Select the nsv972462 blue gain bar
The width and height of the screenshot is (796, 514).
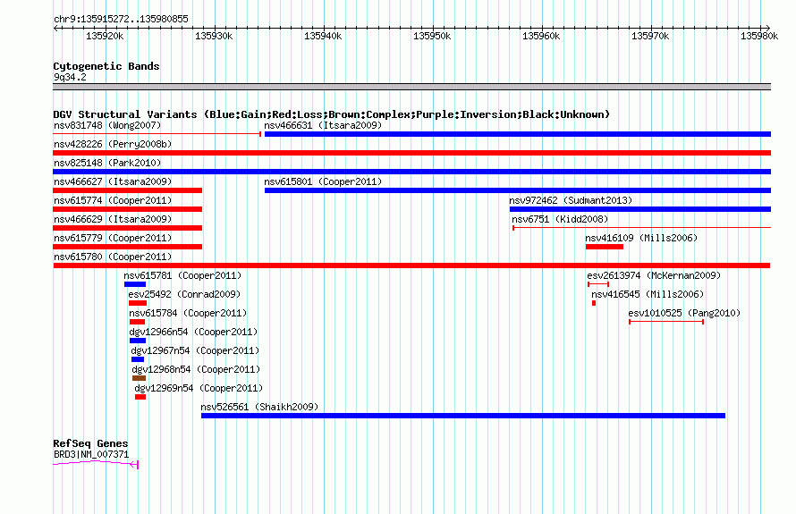tap(640, 209)
